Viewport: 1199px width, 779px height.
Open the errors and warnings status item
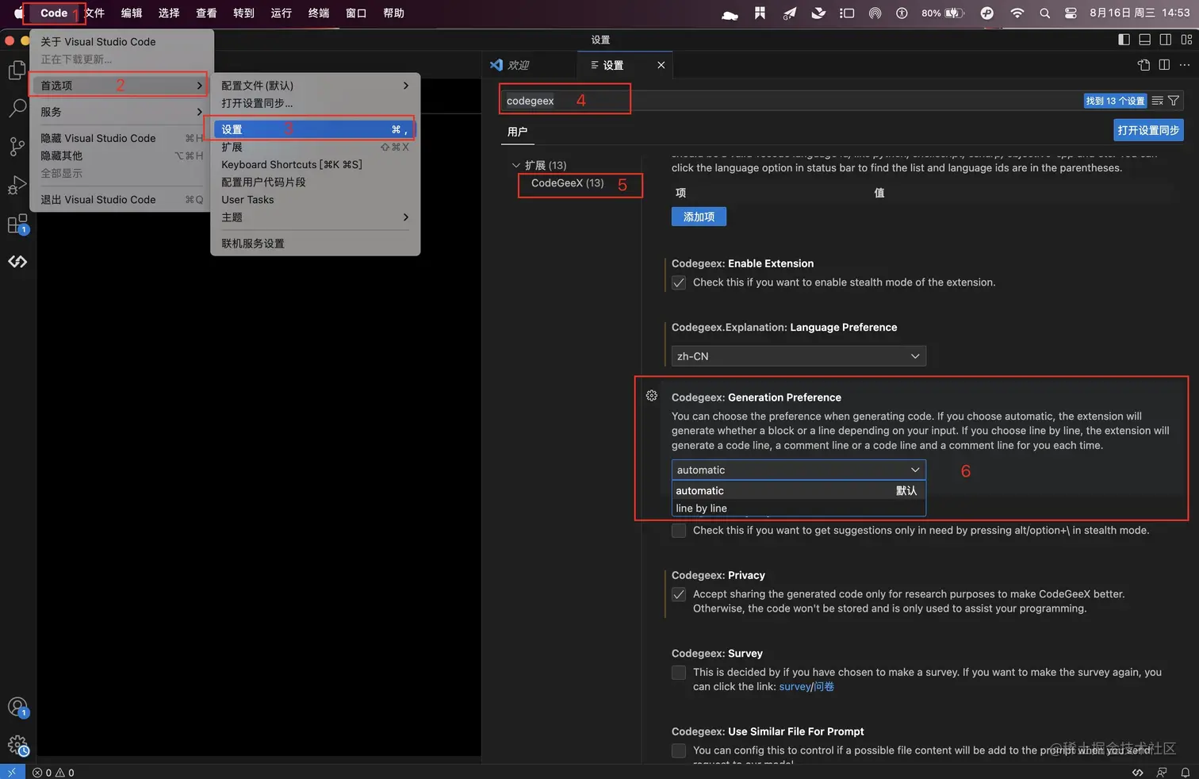click(x=53, y=772)
